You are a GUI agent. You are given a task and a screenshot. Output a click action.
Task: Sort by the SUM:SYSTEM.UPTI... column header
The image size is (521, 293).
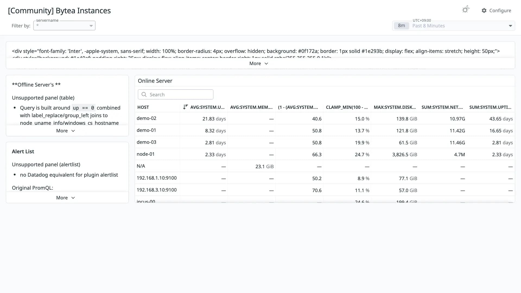pyautogui.click(x=490, y=107)
